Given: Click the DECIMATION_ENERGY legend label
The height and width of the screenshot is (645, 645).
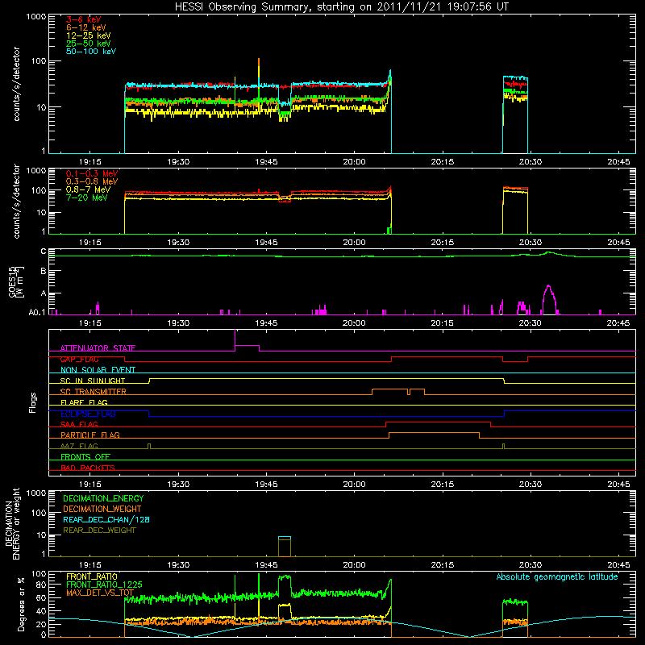Looking at the screenshot, I should tap(103, 498).
